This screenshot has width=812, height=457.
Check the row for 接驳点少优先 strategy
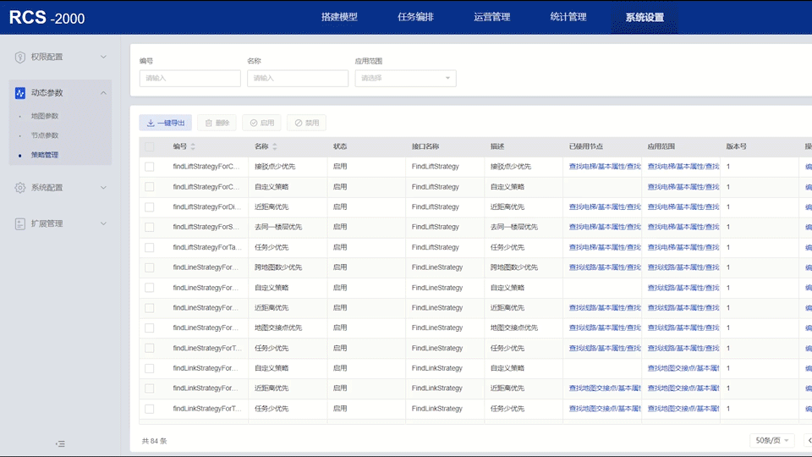click(150, 167)
